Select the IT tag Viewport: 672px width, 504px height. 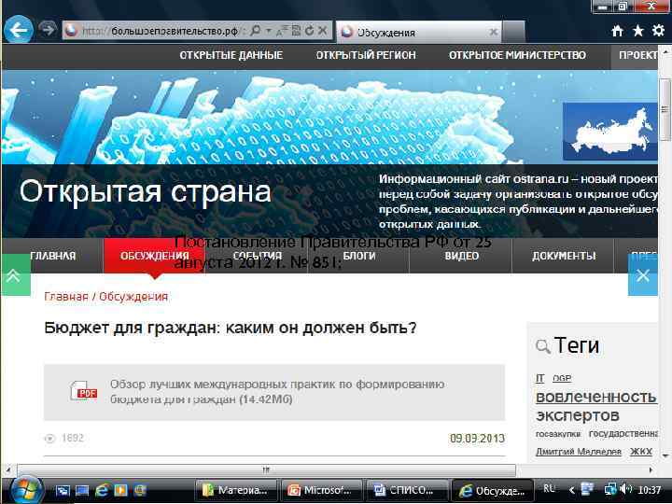coord(539,378)
